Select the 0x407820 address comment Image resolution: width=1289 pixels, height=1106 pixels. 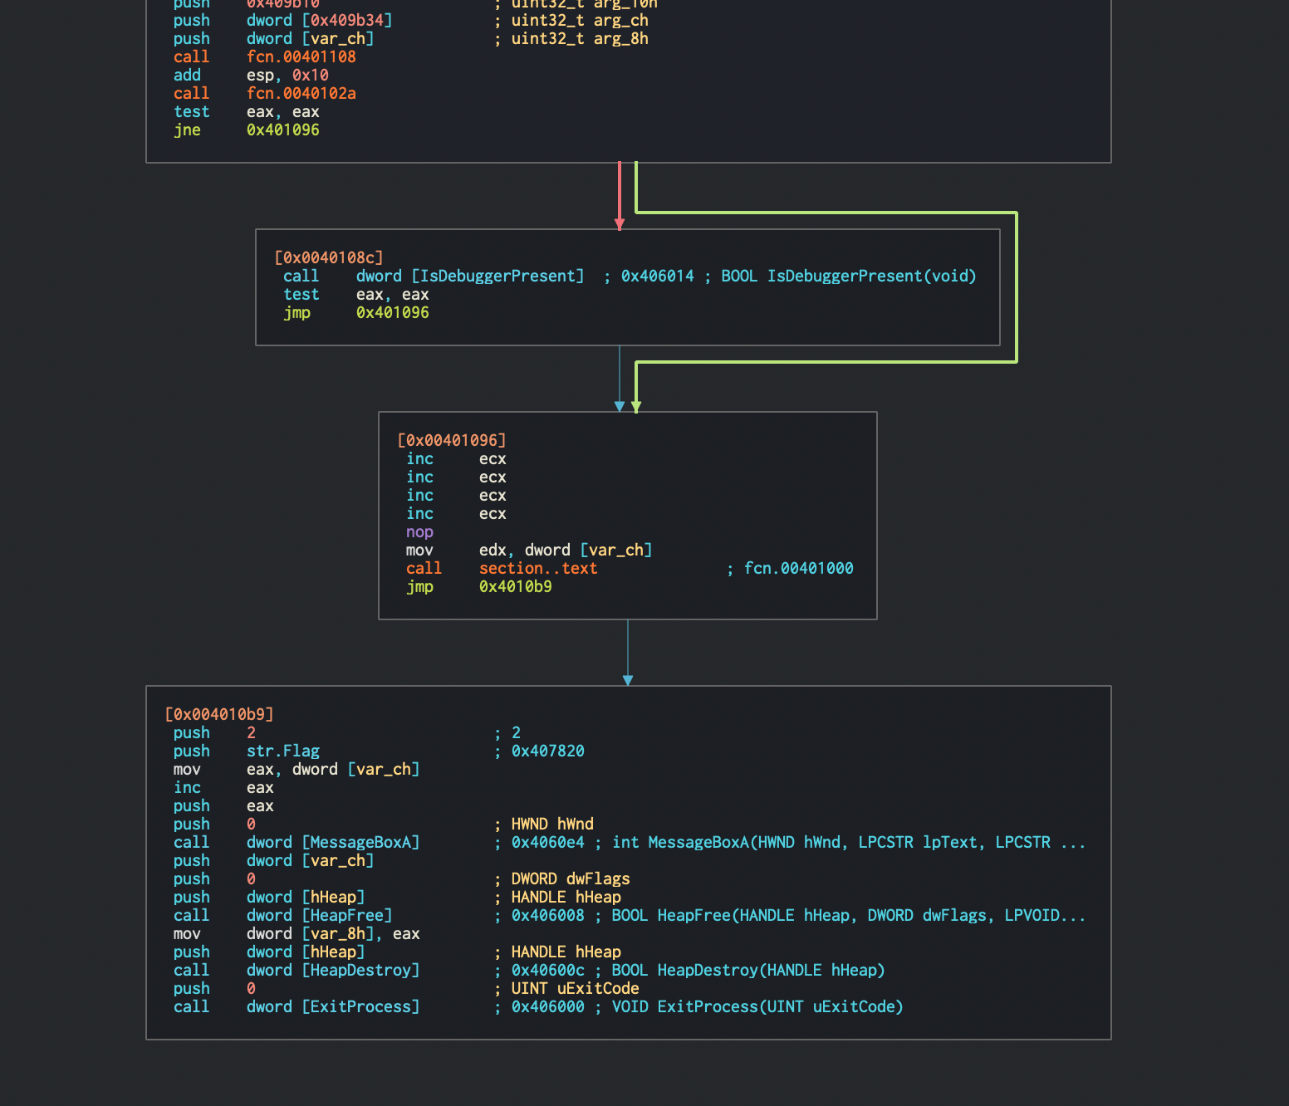click(x=547, y=751)
